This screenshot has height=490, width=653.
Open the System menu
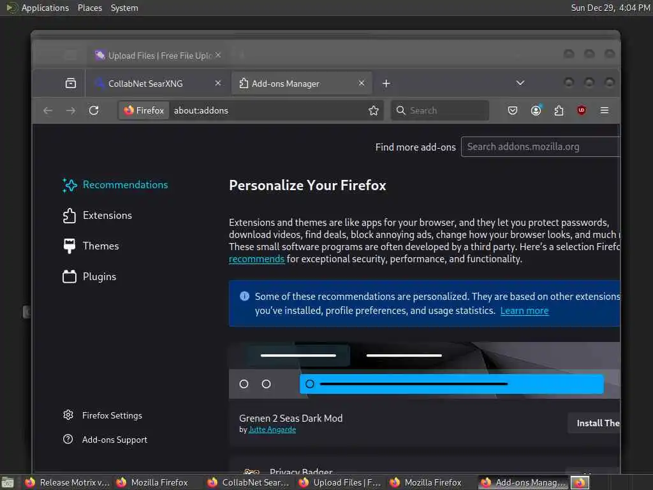pyautogui.click(x=124, y=8)
